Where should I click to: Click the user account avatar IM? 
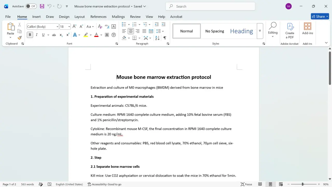(x=288, y=6)
